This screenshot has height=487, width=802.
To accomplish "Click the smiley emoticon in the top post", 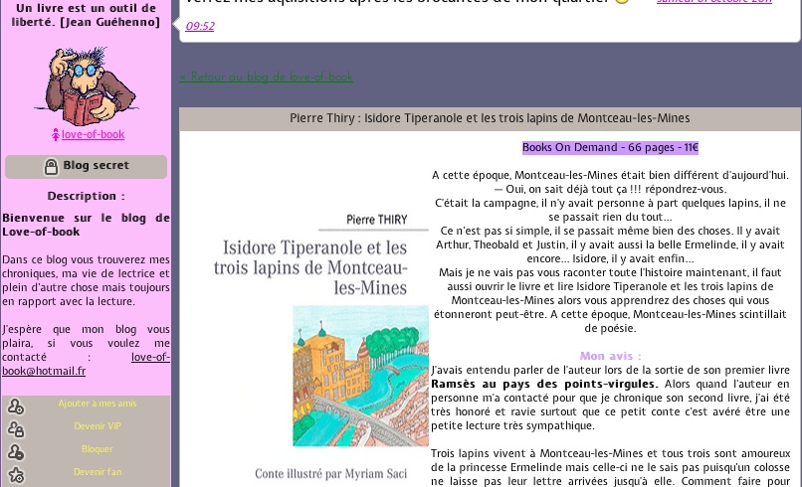I will click(x=622, y=2).
